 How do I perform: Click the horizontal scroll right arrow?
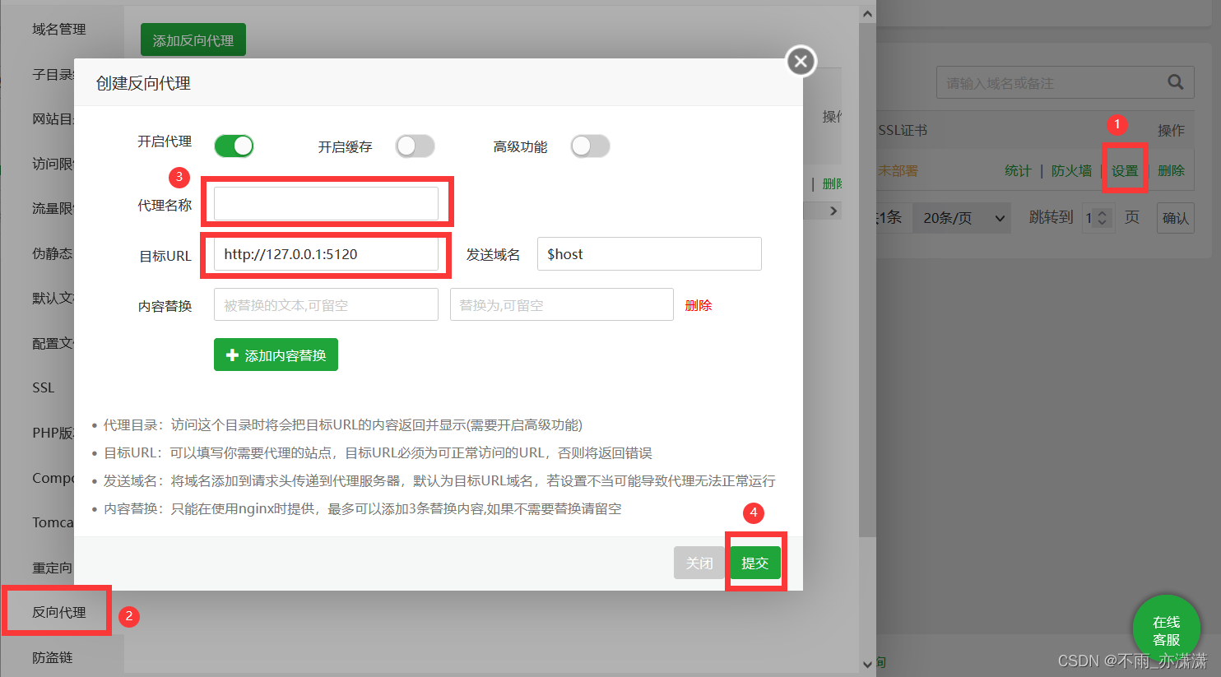pos(833,211)
